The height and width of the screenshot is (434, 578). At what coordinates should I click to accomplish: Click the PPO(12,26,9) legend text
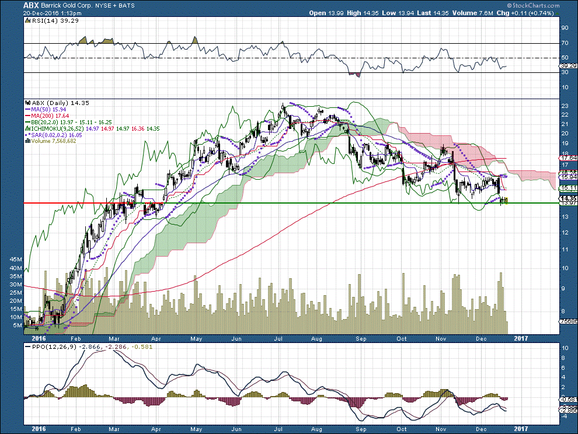55,347
